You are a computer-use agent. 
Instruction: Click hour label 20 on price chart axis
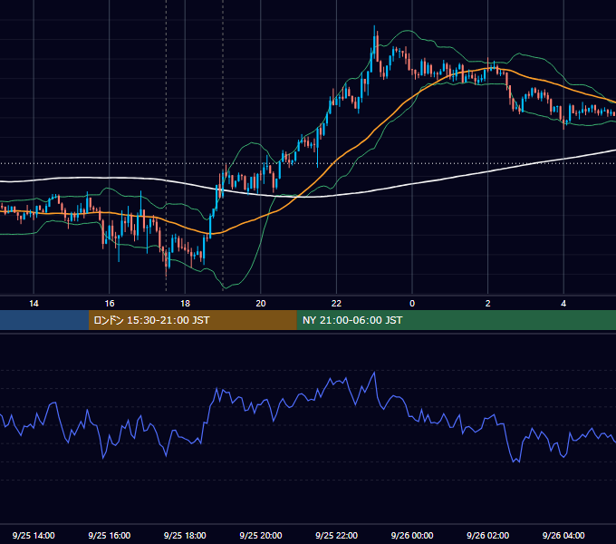click(x=261, y=304)
